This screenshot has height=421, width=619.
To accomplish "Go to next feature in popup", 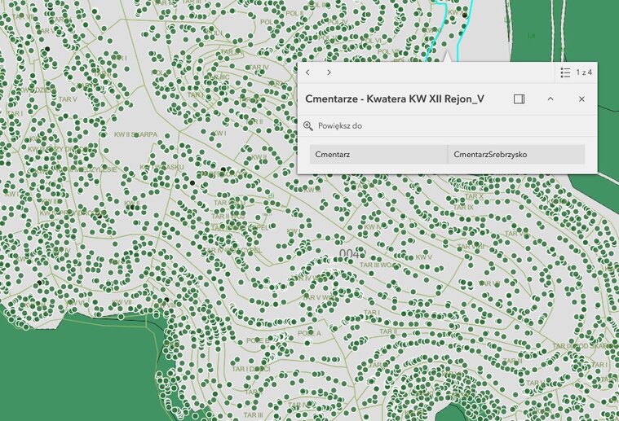I will coord(329,72).
